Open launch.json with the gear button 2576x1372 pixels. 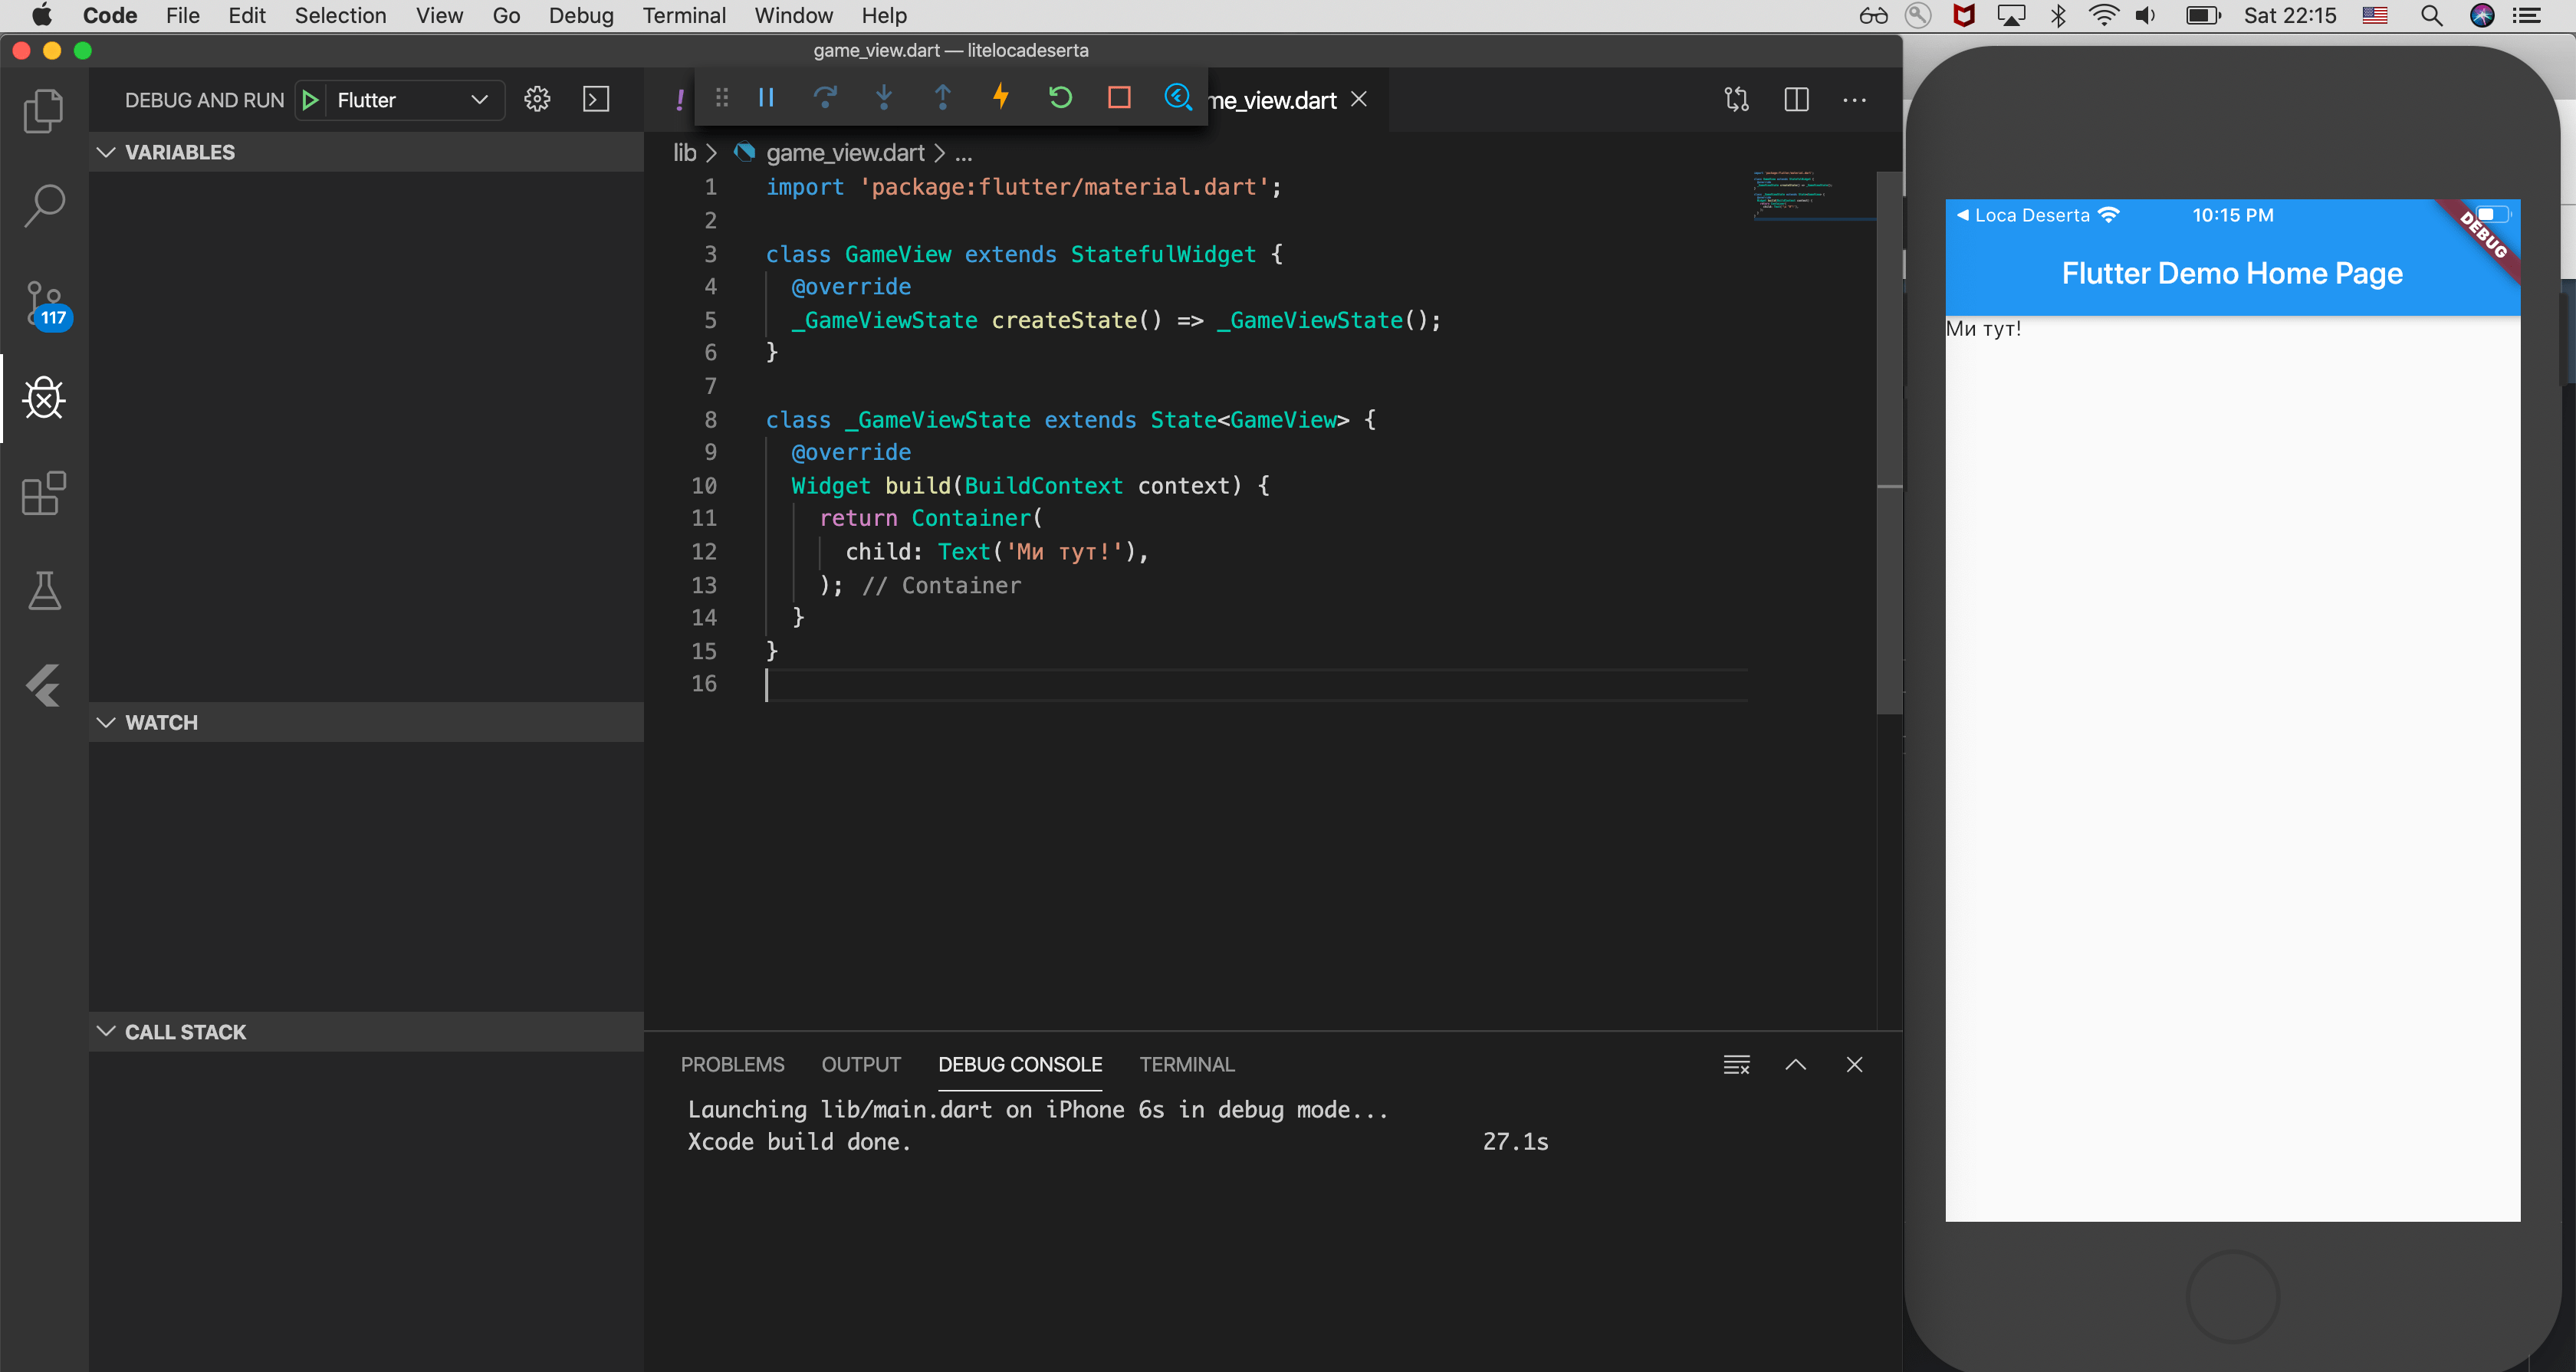pyautogui.click(x=537, y=100)
